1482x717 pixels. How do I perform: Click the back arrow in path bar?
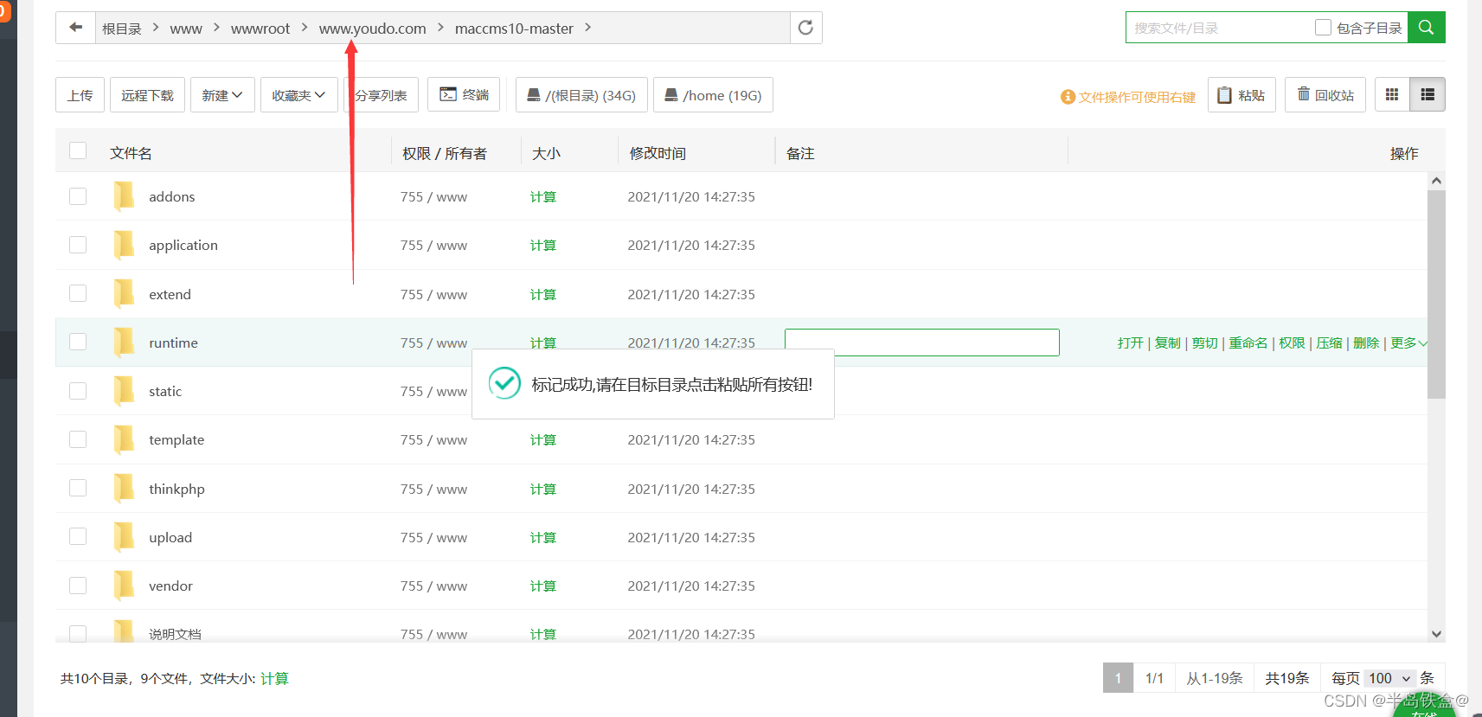76,28
